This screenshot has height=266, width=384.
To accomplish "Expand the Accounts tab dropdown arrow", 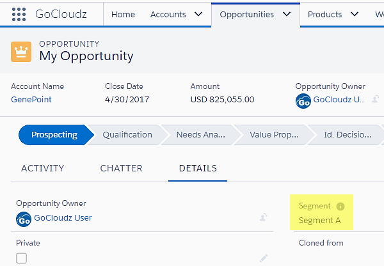I will coord(198,14).
